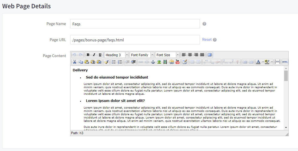
Task: Click in the Page Name field
Action: click(x=135, y=24)
